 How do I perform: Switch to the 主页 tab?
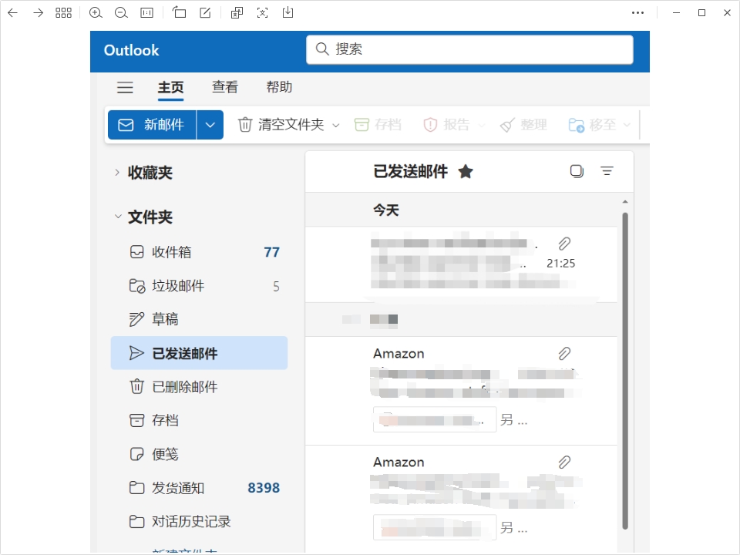(x=170, y=87)
